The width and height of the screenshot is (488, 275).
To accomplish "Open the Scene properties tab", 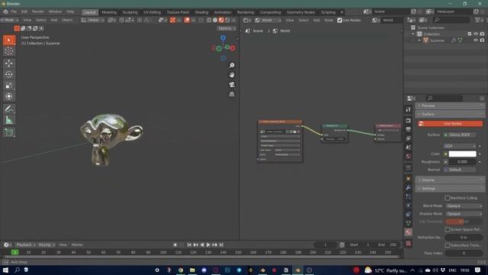I will coord(409,147).
